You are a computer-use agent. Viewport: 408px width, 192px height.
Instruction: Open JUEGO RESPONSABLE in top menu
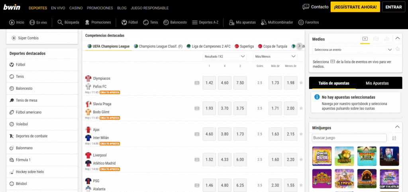[x=150, y=8]
